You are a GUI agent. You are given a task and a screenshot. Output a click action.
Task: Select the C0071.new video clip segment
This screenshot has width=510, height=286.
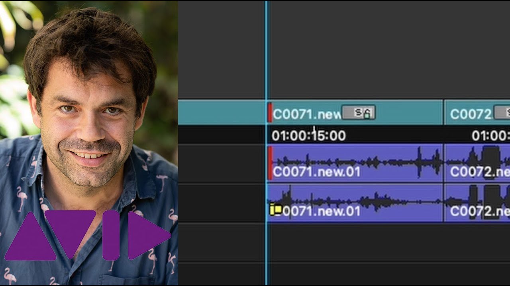(x=355, y=112)
